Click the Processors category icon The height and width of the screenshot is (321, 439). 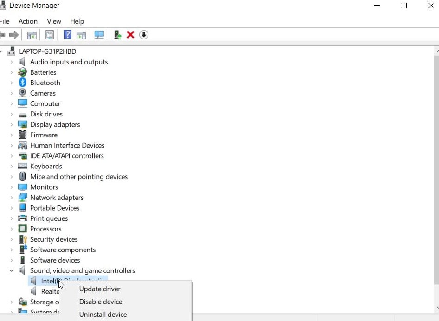click(x=22, y=229)
